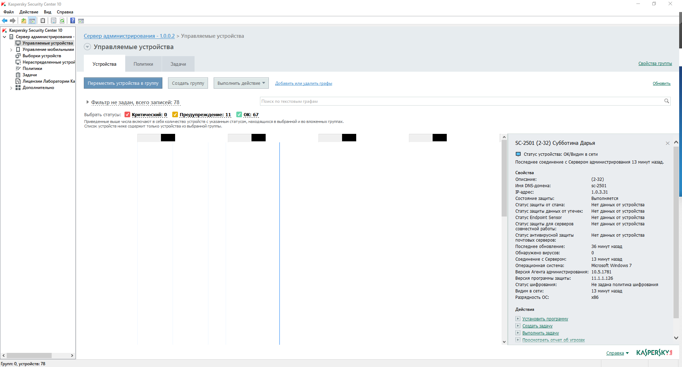The width and height of the screenshot is (682, 367).
Task: Open the Файл menu
Action: pyautogui.click(x=8, y=12)
